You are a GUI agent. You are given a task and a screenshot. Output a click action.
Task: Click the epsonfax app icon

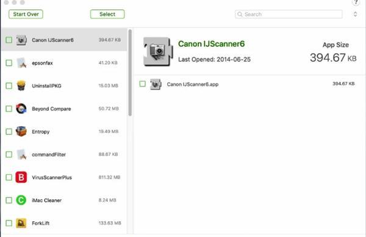[21, 63]
